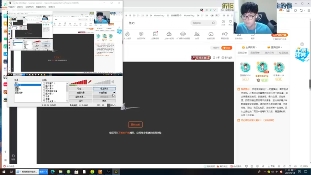Open the fans group people icon
The image size is (311, 175).
coord(197,34)
